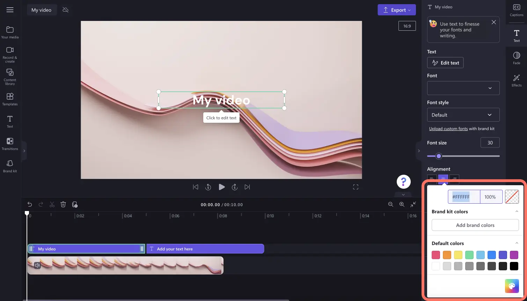Zoom out the timeline
Screen dimensions: 527x301
391,204
